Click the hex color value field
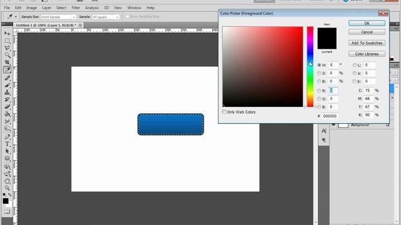This screenshot has height=225, width=401. click(330, 116)
